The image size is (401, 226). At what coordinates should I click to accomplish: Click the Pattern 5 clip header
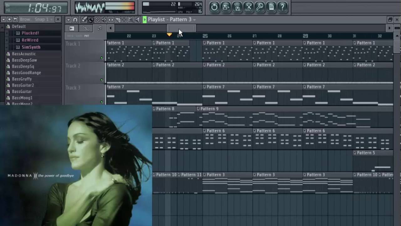[373, 153]
